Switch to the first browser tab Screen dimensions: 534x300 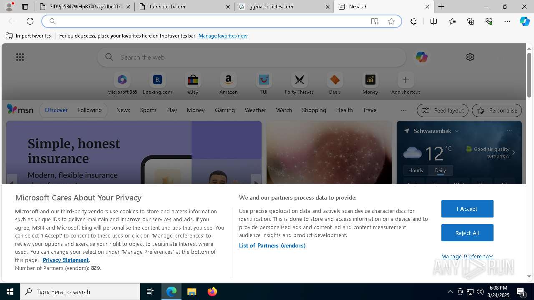(85, 7)
